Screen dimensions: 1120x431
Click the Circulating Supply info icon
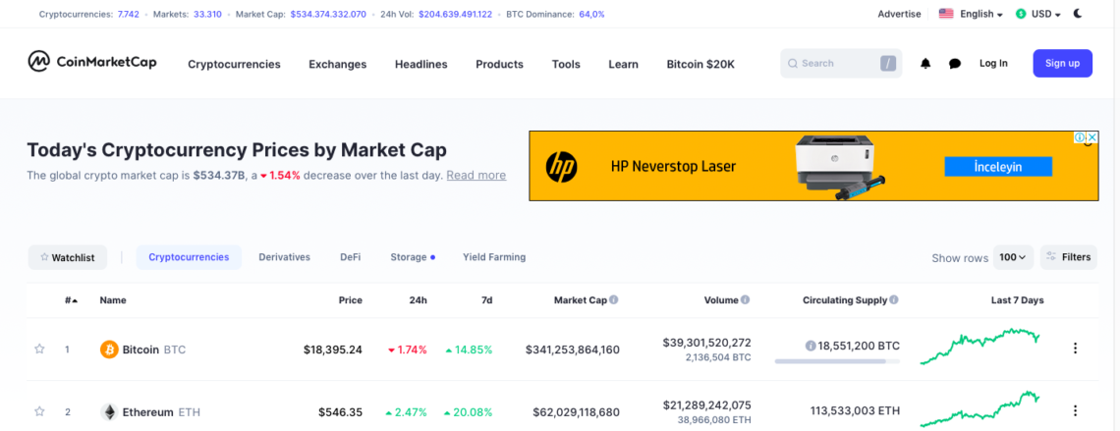[x=893, y=300]
